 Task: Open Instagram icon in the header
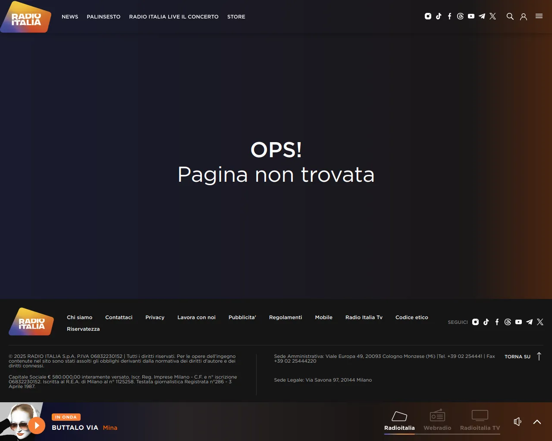pos(428,16)
